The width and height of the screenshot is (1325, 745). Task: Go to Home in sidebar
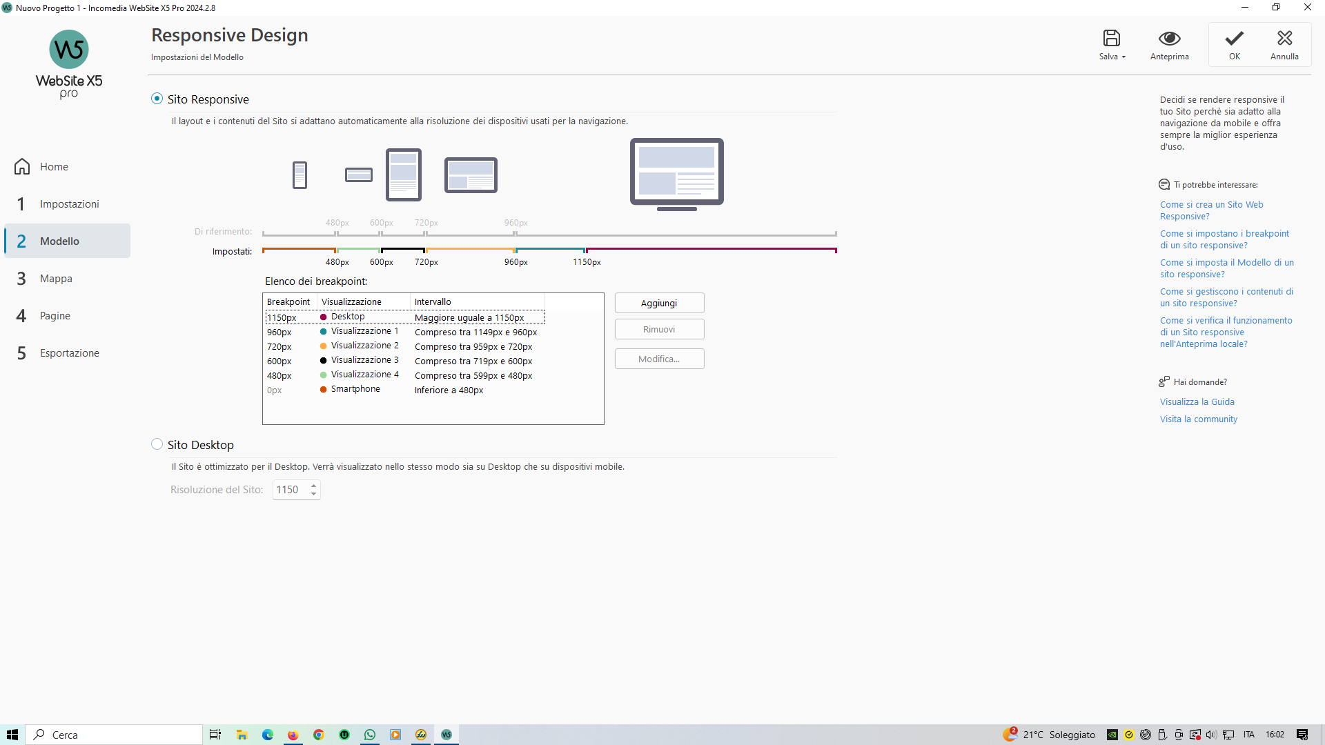(54, 167)
